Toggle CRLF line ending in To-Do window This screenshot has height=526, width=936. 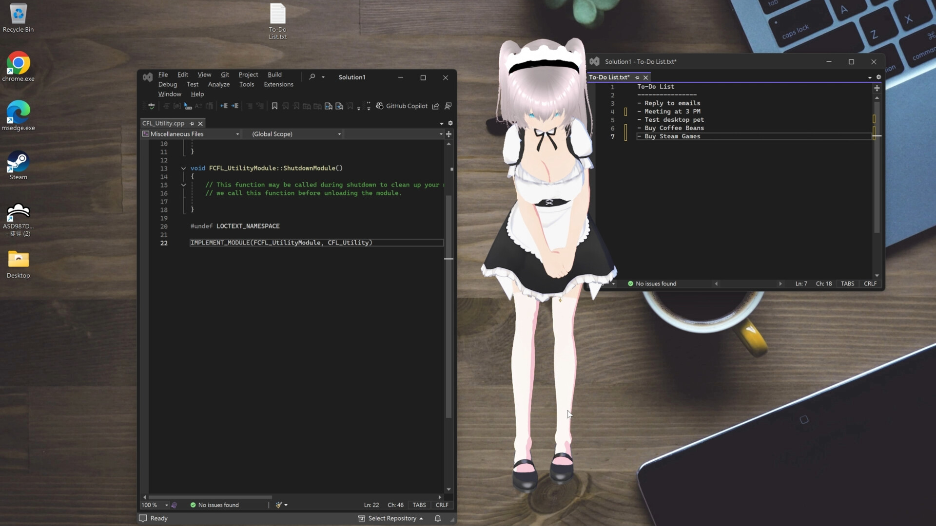click(x=870, y=283)
